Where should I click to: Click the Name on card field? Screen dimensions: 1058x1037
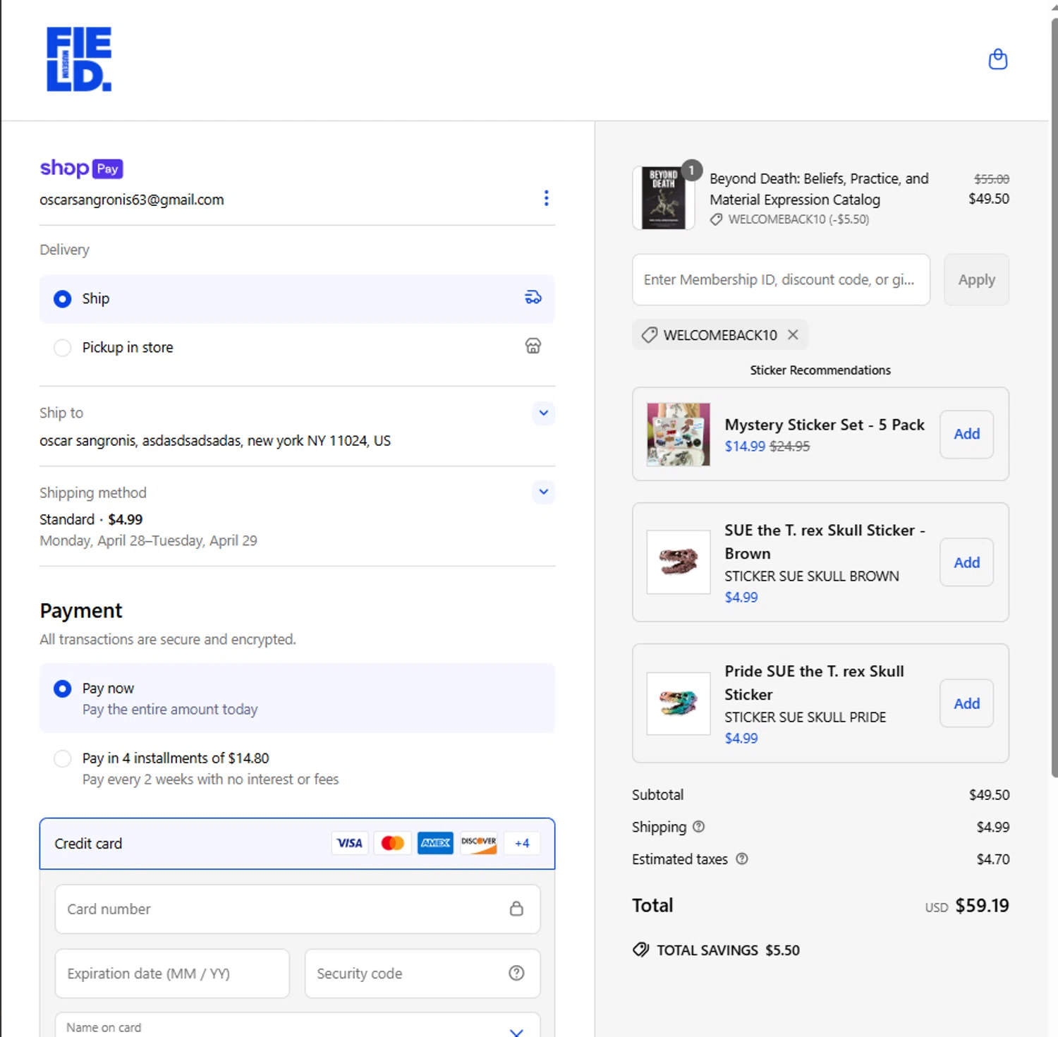pyautogui.click(x=298, y=1025)
